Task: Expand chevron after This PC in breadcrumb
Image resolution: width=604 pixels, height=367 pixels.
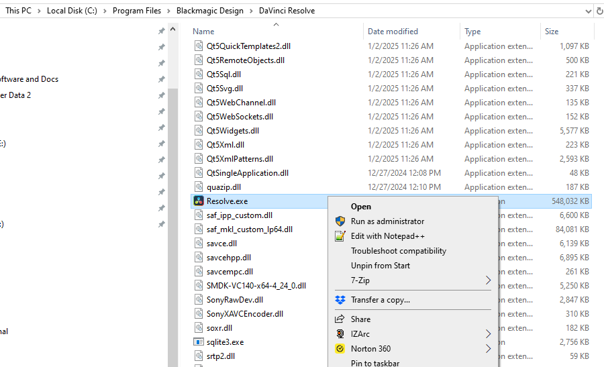Action: pos(40,11)
